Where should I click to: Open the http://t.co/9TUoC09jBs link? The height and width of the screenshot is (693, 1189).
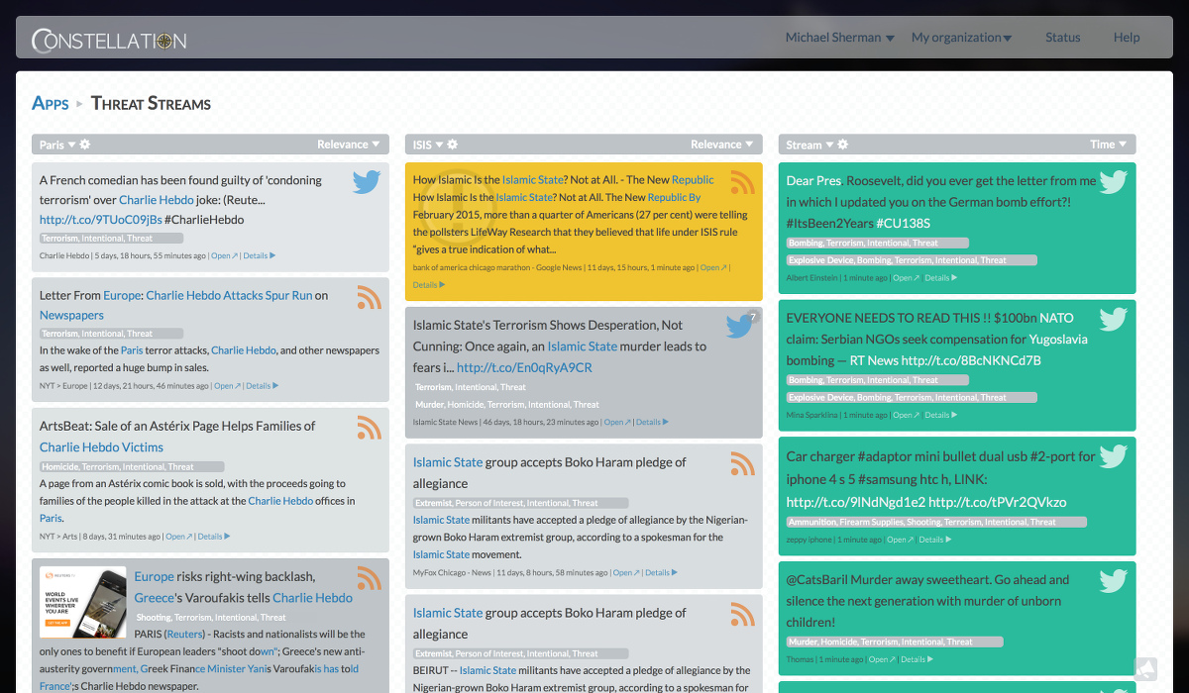coord(100,220)
